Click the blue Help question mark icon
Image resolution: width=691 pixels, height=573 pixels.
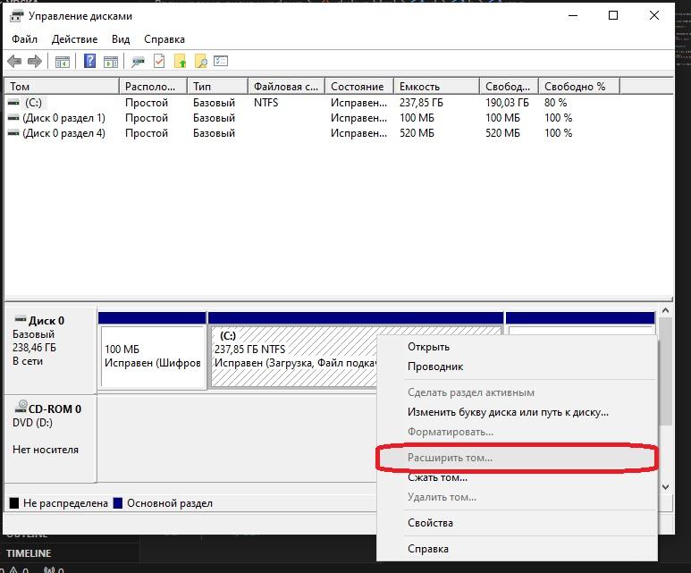[89, 61]
